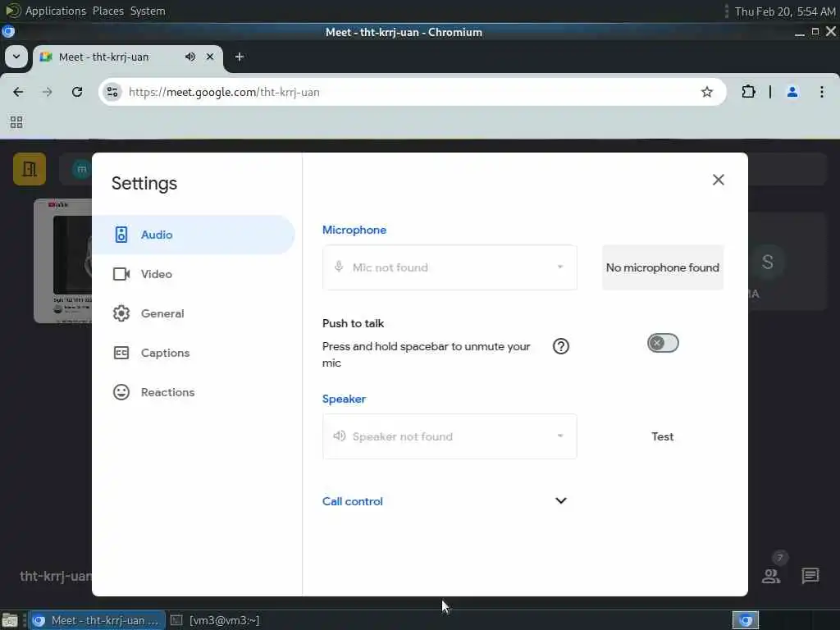Close the Settings dialog with the X

point(719,180)
